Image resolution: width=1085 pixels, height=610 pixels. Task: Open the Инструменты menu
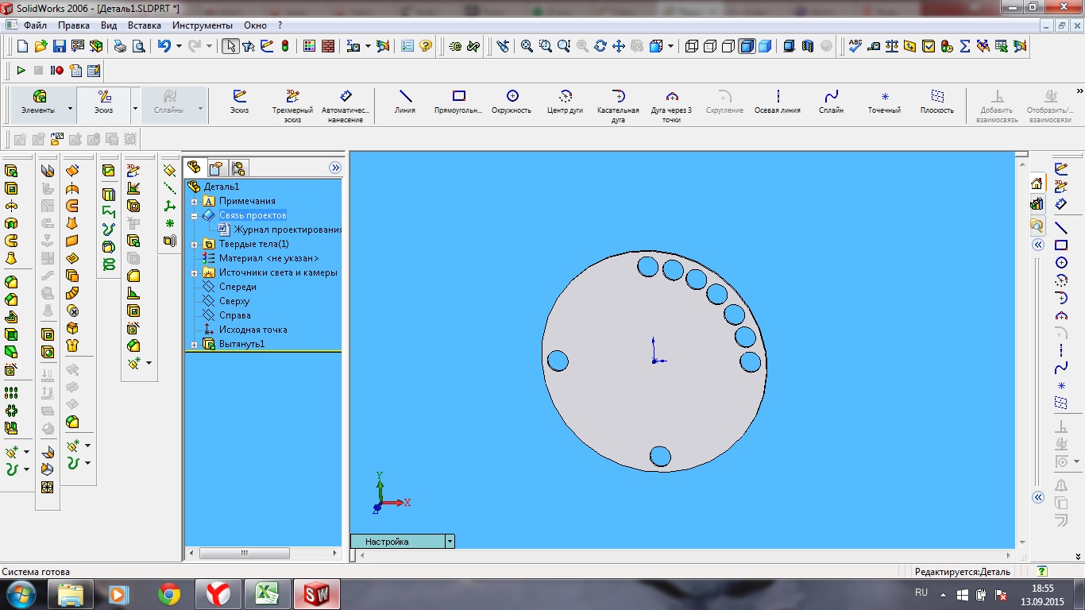pos(202,25)
